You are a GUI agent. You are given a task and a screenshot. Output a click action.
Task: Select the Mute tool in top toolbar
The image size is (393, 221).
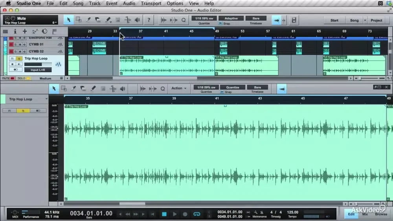118,20
